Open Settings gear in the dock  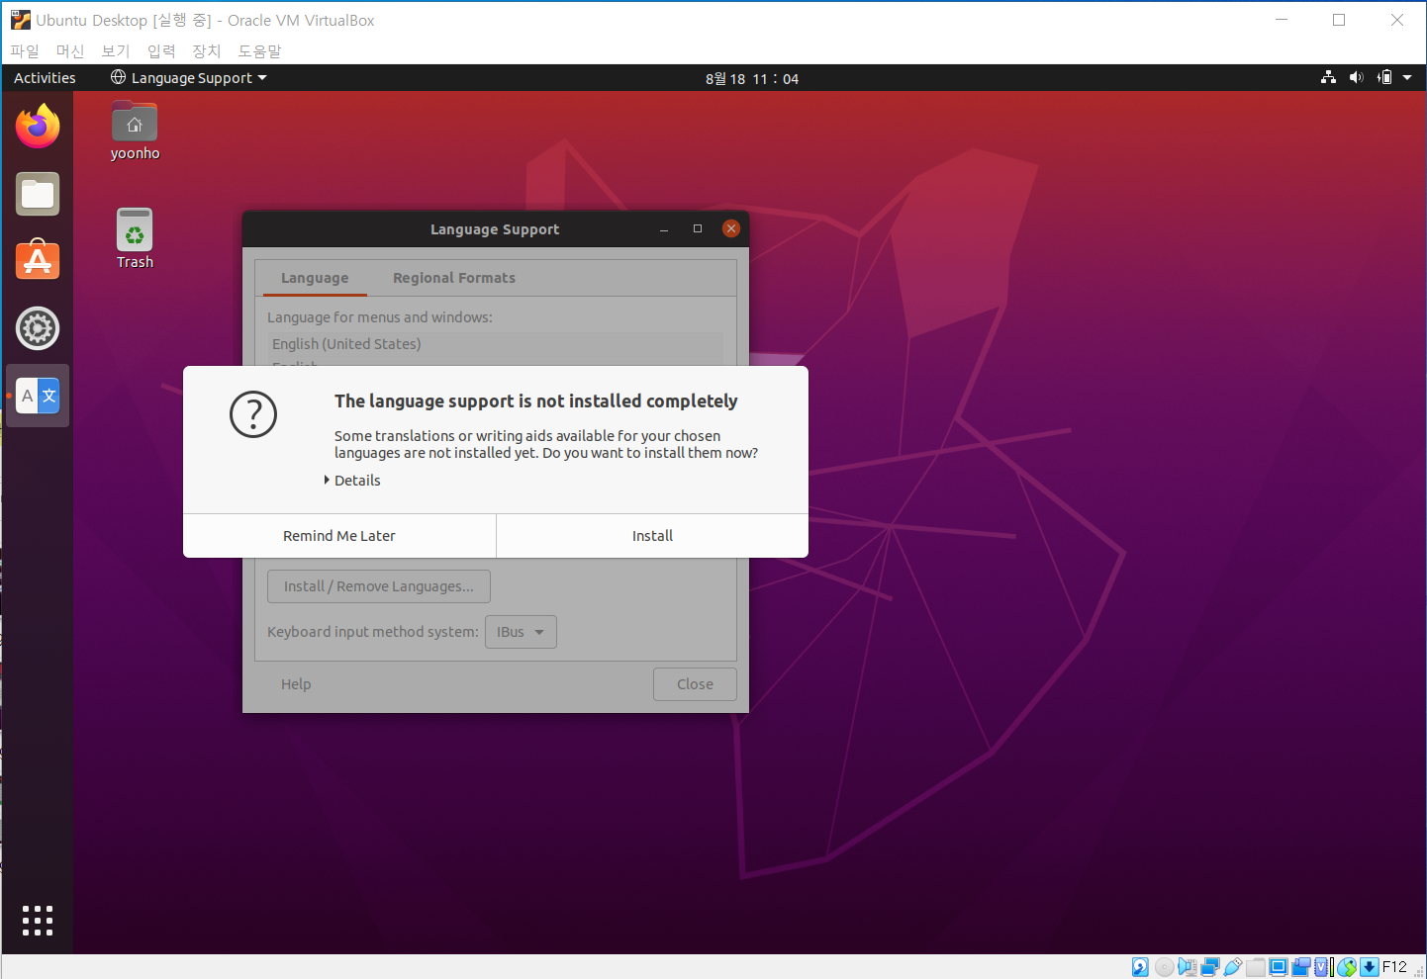click(x=38, y=328)
